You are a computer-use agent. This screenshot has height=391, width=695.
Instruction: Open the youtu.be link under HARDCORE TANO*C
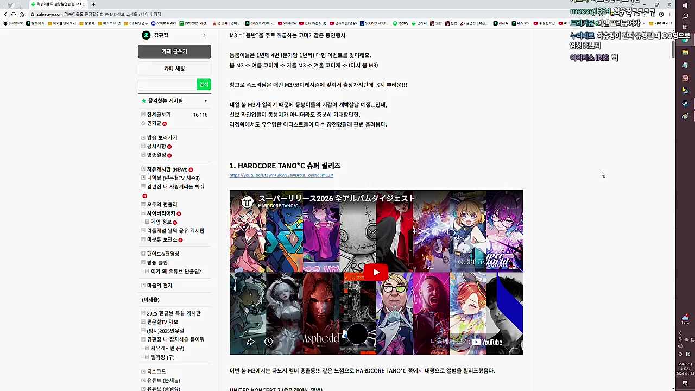281,175
